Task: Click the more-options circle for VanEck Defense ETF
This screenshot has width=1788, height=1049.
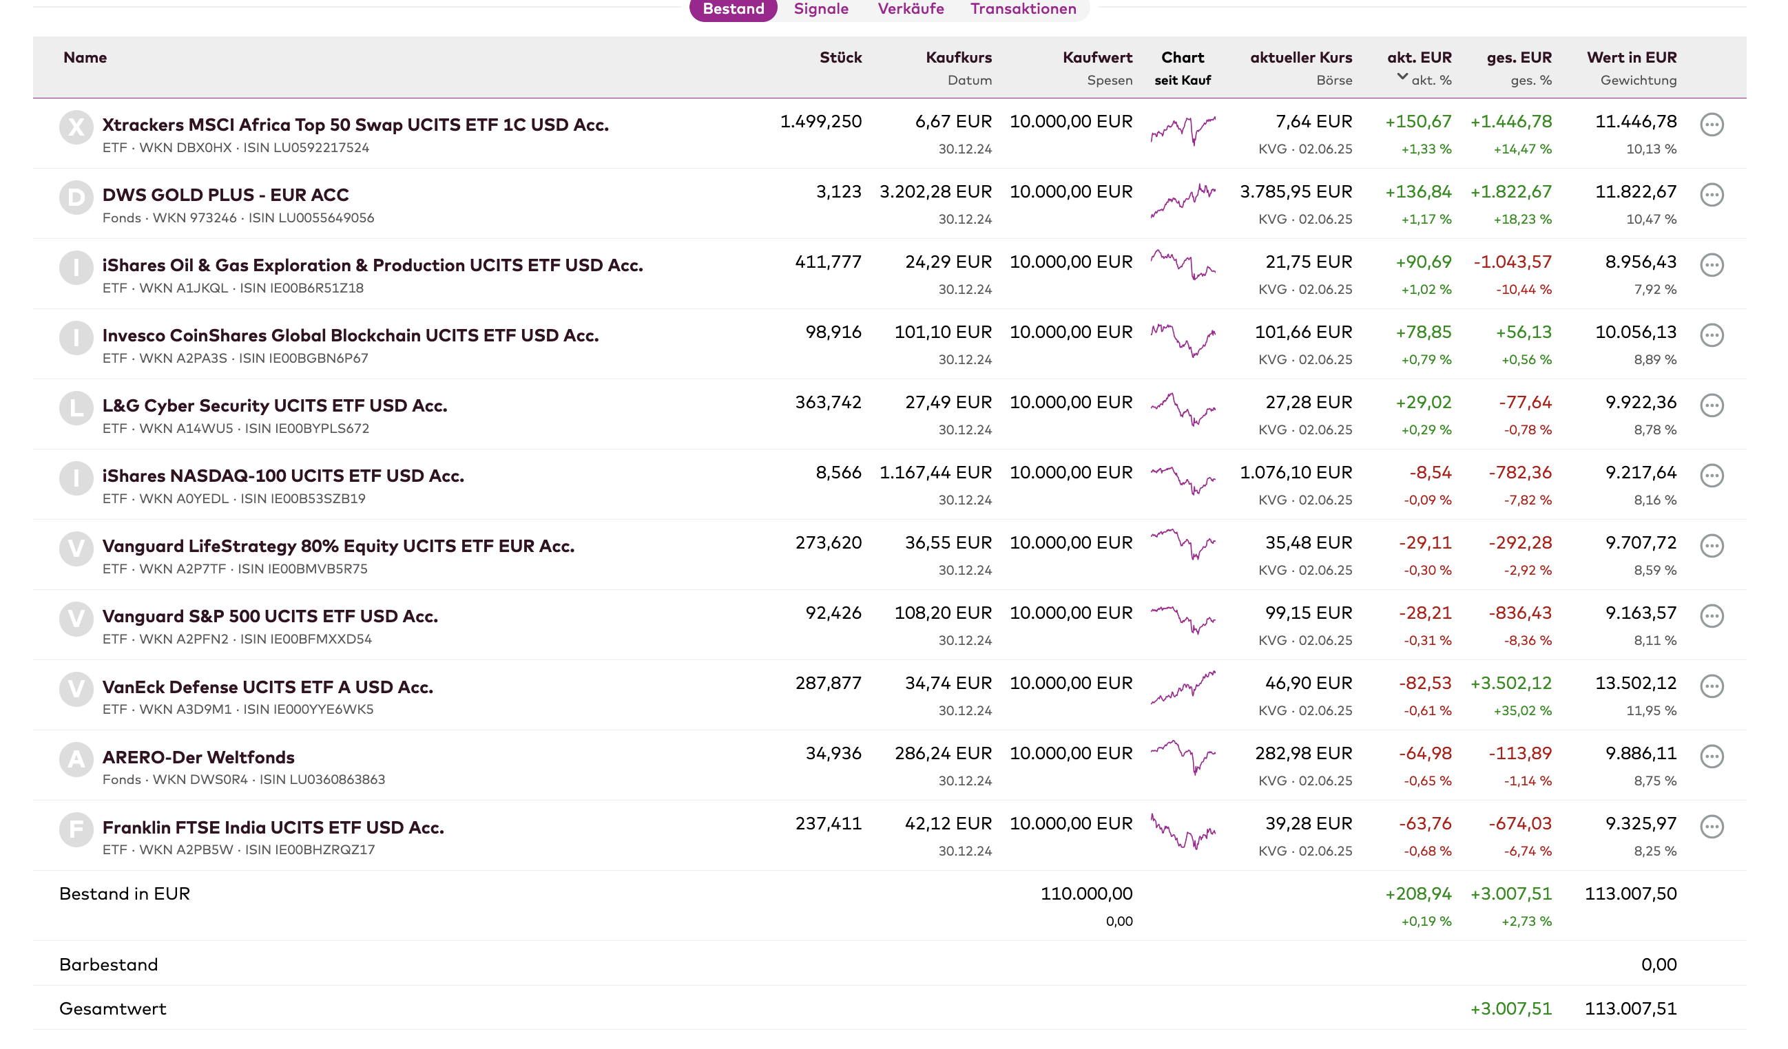Action: [x=1712, y=686]
